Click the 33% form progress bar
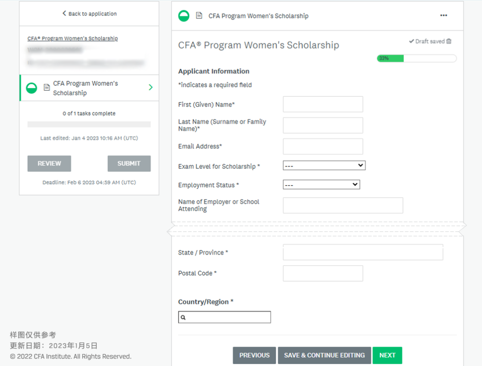482x366 pixels. (416, 58)
